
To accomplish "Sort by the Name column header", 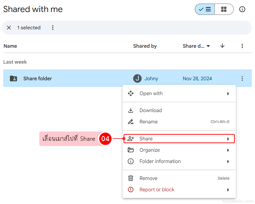I will point(10,46).
